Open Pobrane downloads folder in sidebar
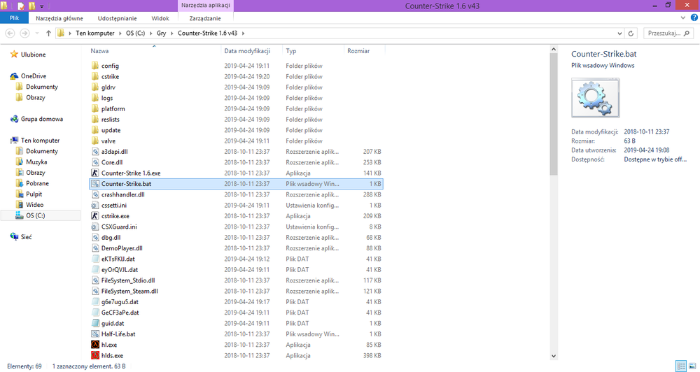 [x=38, y=183]
